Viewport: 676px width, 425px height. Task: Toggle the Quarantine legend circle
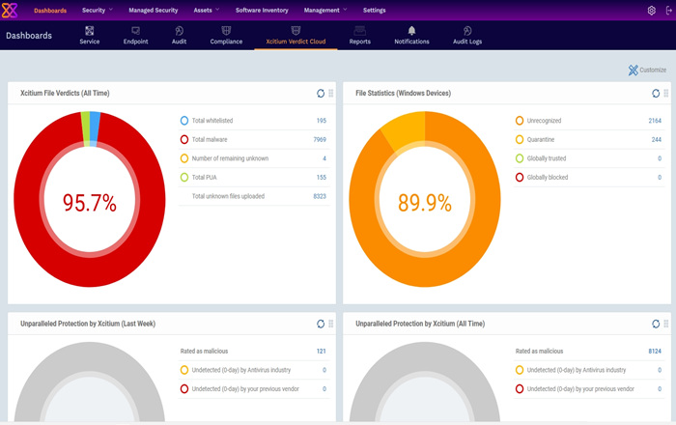tap(520, 140)
